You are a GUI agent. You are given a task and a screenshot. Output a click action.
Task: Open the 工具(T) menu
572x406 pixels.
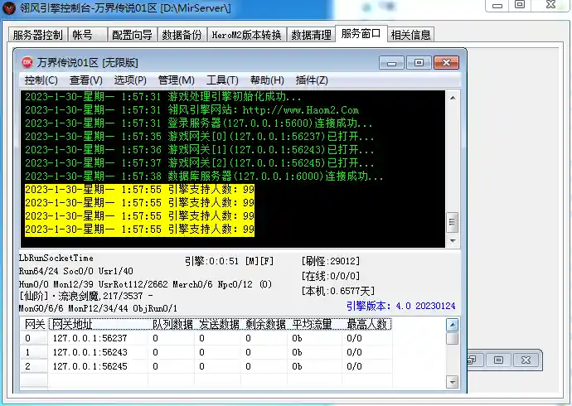point(222,80)
